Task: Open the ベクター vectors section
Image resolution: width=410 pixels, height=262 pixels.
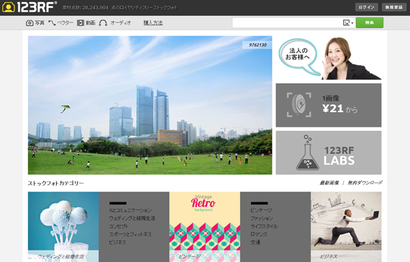Action: [65, 23]
